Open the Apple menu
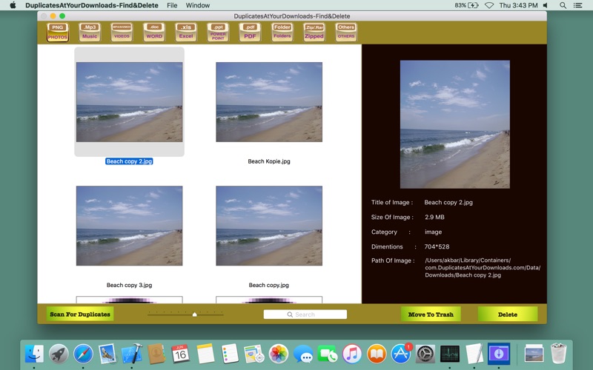The width and height of the screenshot is (593, 370). 13,5
